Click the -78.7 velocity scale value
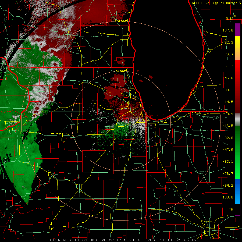The image size is (242, 242). tap(228, 173)
